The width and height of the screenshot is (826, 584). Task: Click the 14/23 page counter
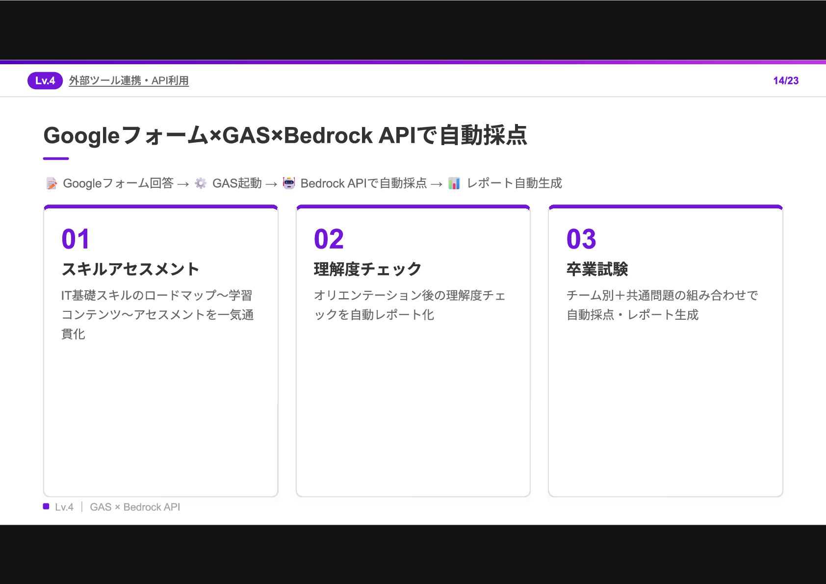pyautogui.click(x=786, y=81)
